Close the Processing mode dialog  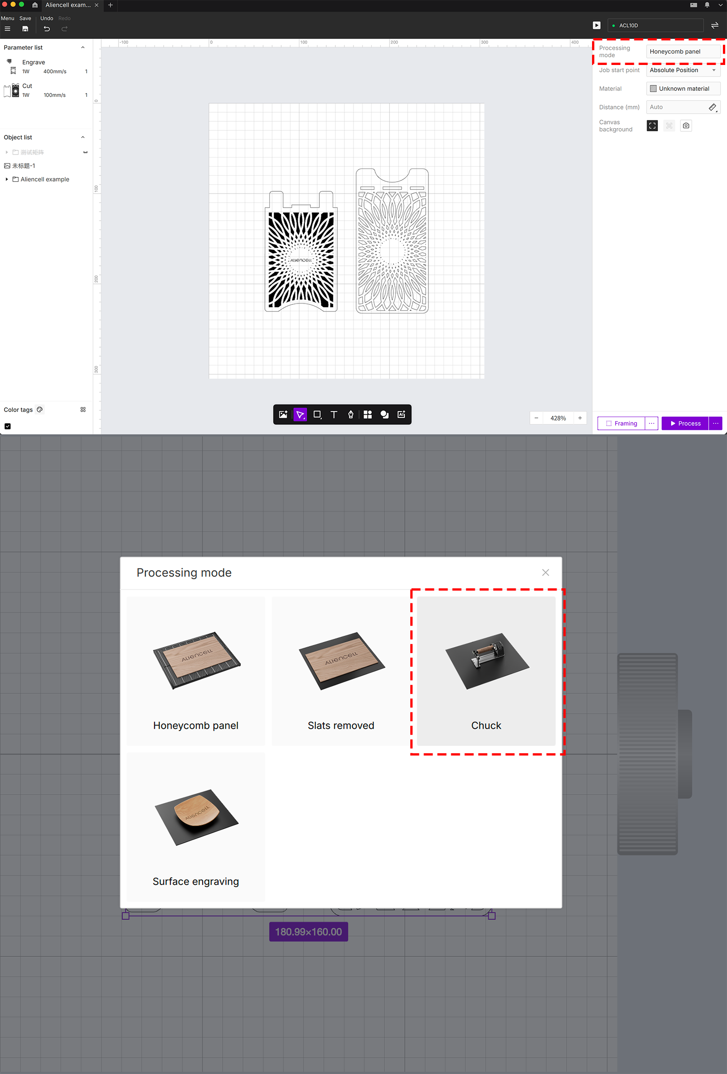[x=545, y=572]
